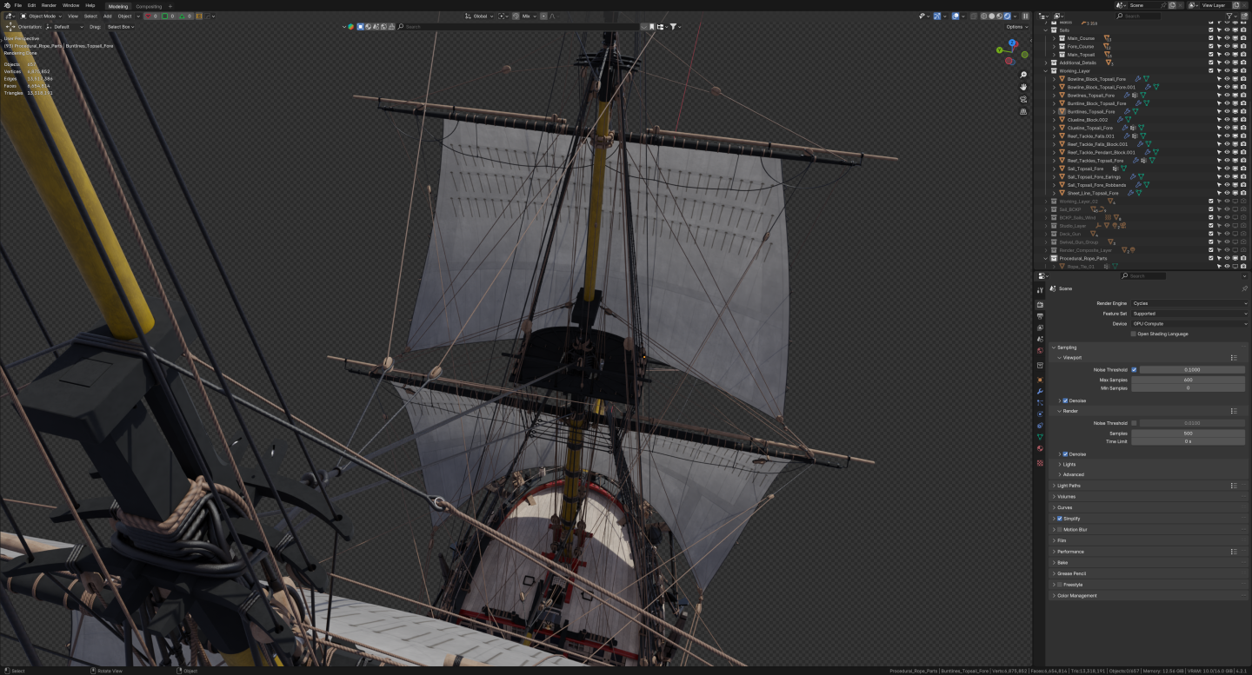Open the File menu
This screenshot has height=675, width=1252.
(18, 5)
